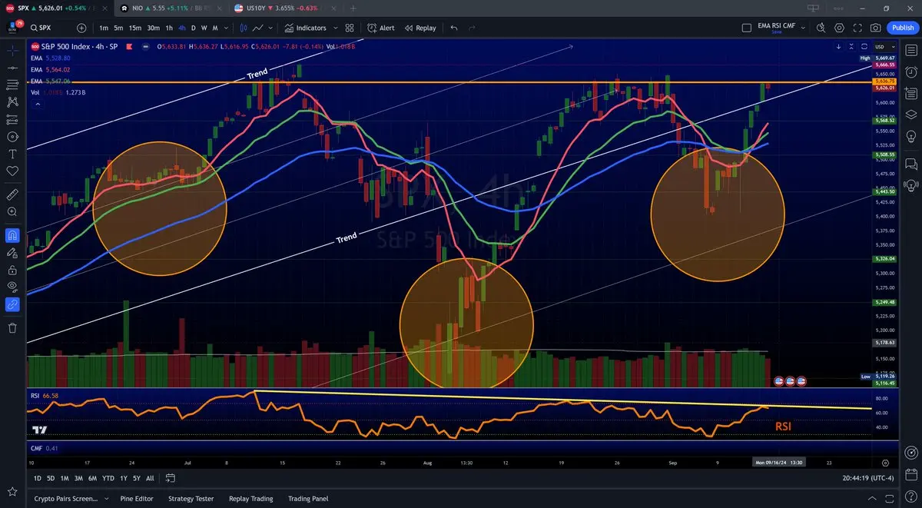Select the text annotation tool

[12, 154]
